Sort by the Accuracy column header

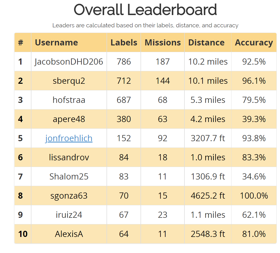click(254, 42)
